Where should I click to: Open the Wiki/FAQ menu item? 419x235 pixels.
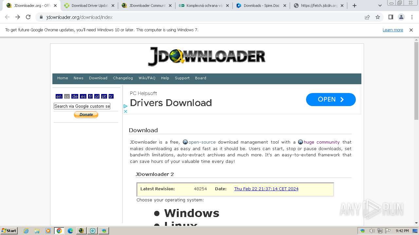(147, 78)
